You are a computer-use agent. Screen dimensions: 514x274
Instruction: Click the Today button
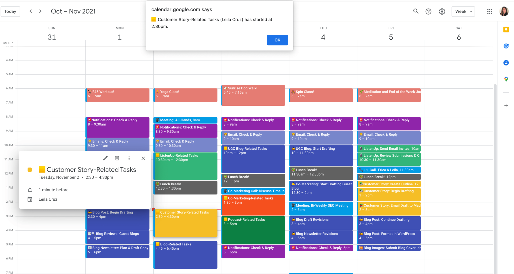(10, 11)
